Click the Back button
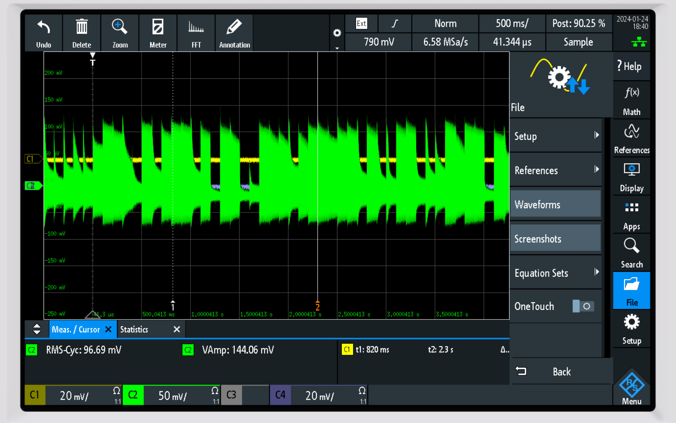This screenshot has width=676, height=423. click(x=561, y=371)
